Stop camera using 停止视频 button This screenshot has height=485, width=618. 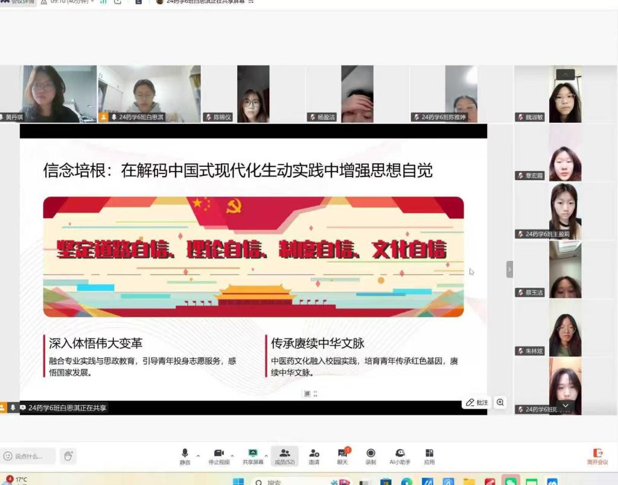click(x=218, y=456)
